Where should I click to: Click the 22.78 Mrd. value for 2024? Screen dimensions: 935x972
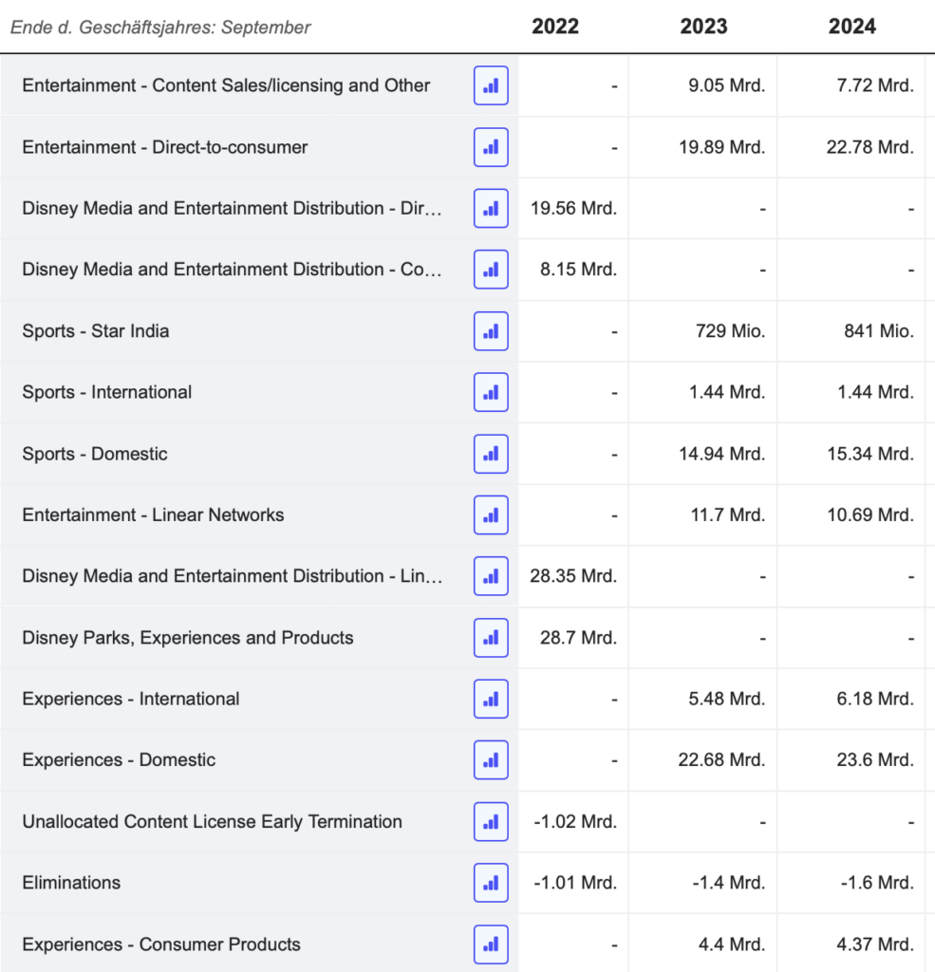(x=870, y=147)
